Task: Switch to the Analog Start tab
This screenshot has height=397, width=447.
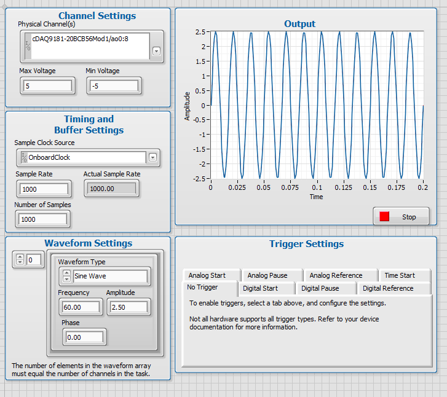Action: click(207, 275)
